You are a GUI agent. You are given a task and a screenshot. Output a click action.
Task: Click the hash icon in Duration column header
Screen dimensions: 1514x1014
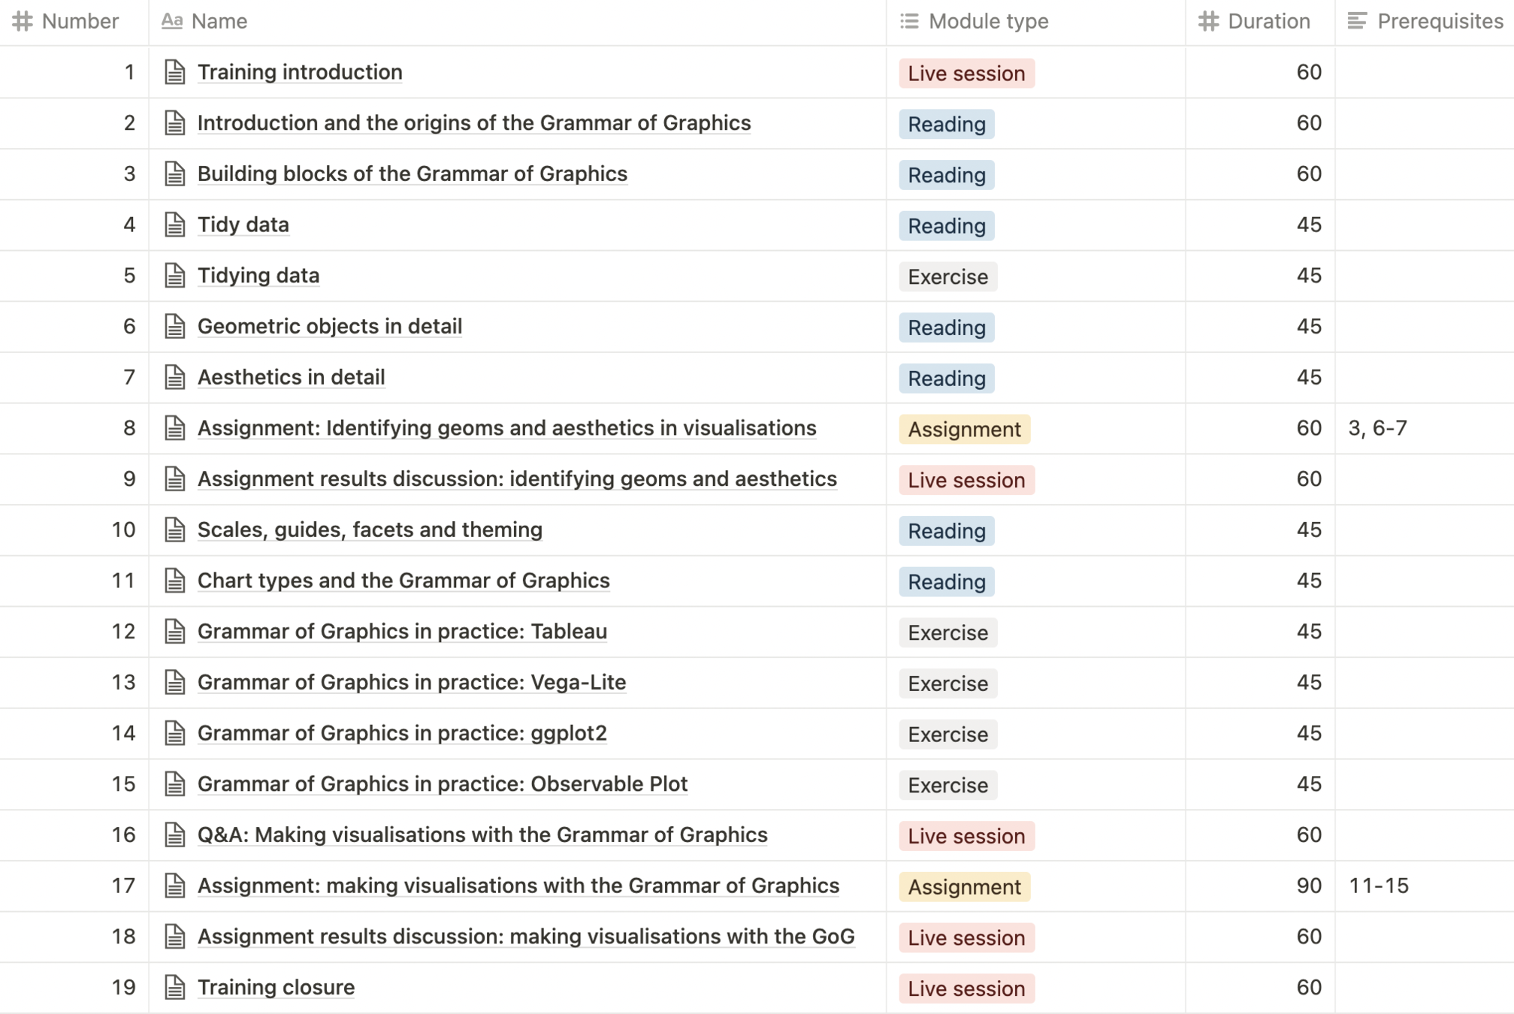click(1208, 21)
